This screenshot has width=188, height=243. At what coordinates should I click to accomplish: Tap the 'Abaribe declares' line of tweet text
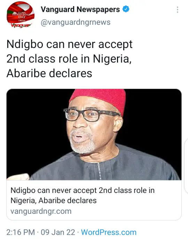pyautogui.click(x=49, y=73)
